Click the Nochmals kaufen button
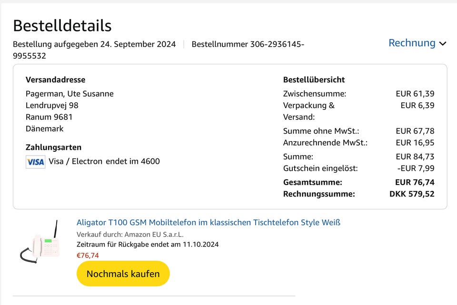This screenshot has height=305, width=457. click(x=123, y=274)
